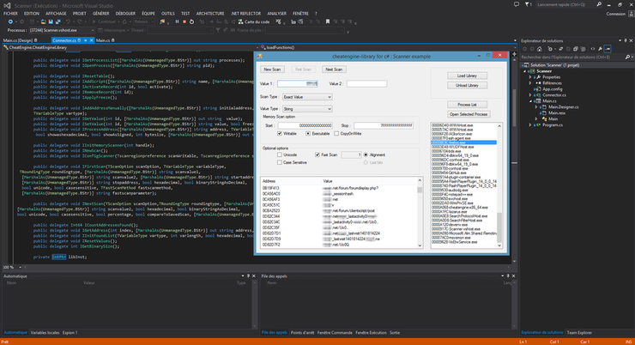This screenshot has height=345, width=635.
Task: Open the Scan Type dropdown
Action: 308,97
